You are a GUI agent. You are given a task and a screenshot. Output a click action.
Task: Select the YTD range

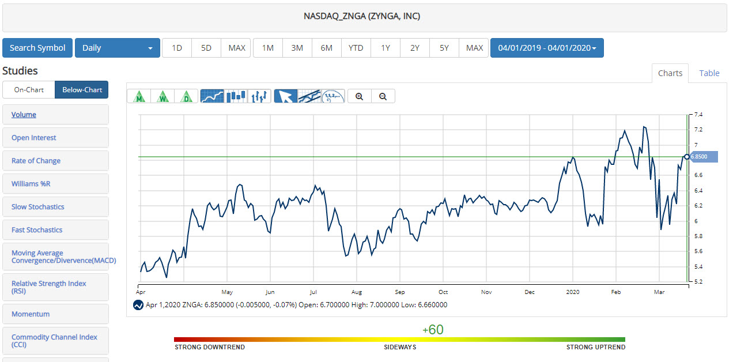[x=356, y=48]
